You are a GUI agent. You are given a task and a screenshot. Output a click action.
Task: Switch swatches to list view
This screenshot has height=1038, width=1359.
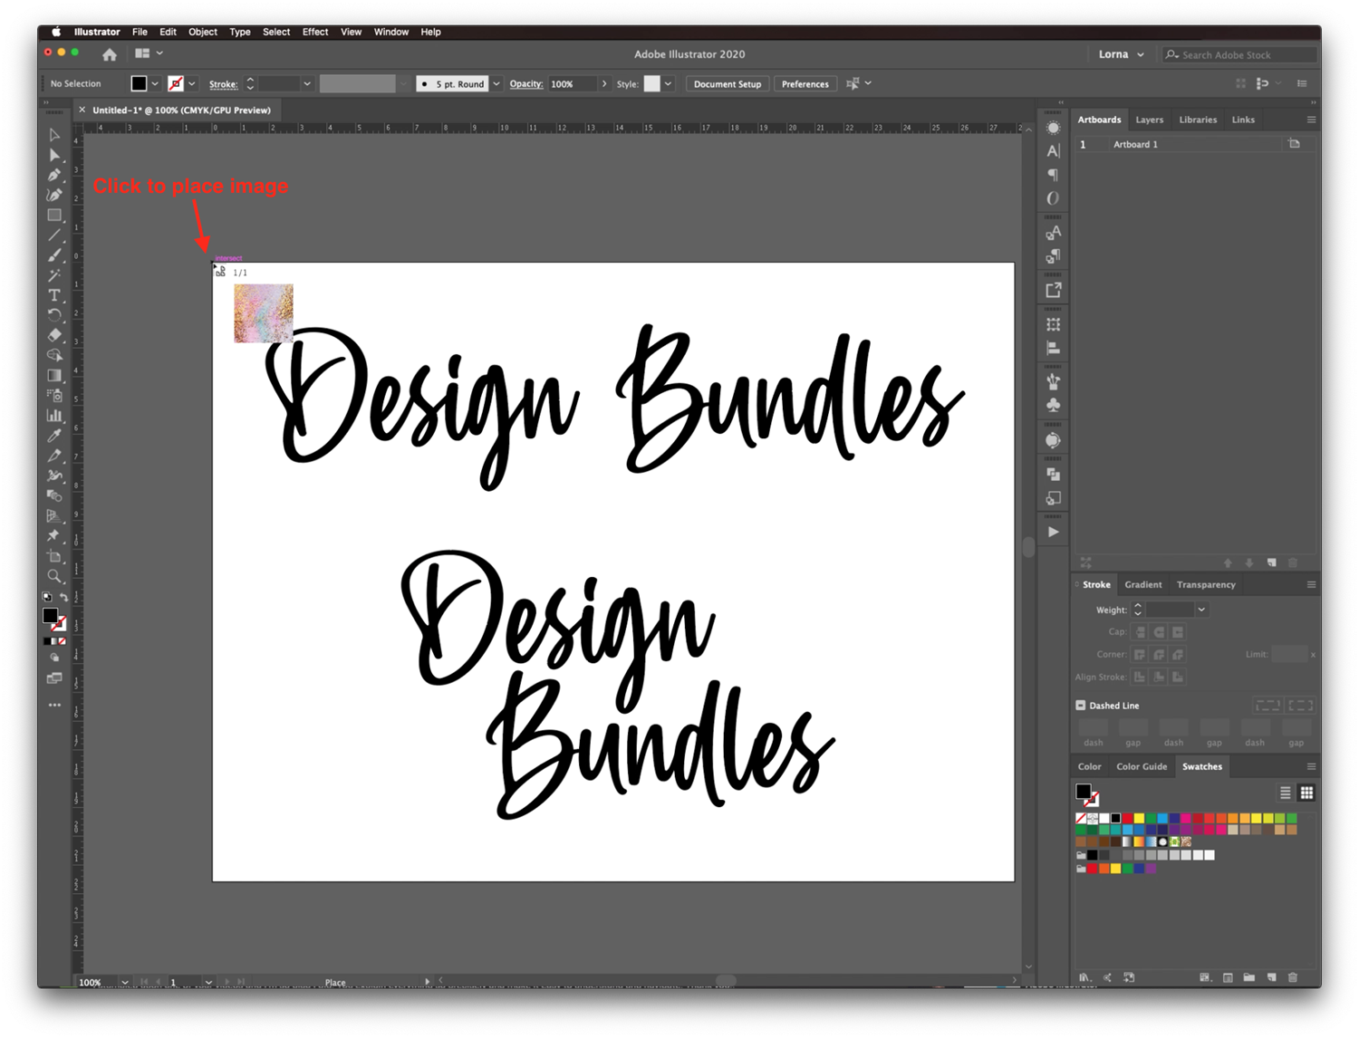coord(1285,793)
